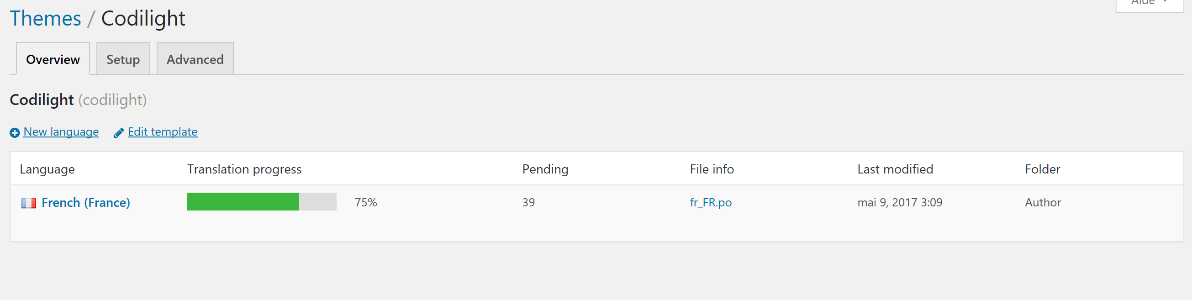Image resolution: width=1192 pixels, height=300 pixels.
Task: Click the 75% progress percentage text
Action: click(x=365, y=203)
